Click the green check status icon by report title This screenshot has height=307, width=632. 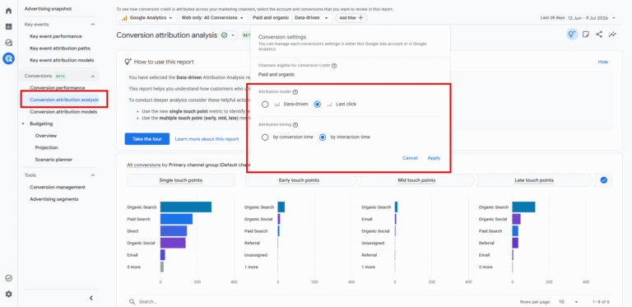[225, 35]
